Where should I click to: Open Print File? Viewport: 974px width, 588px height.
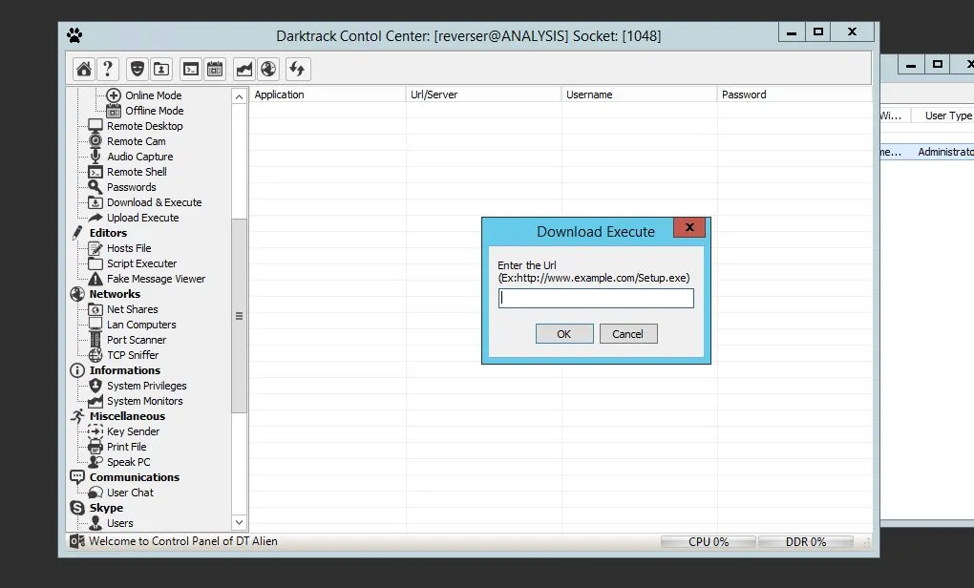pyautogui.click(x=127, y=447)
